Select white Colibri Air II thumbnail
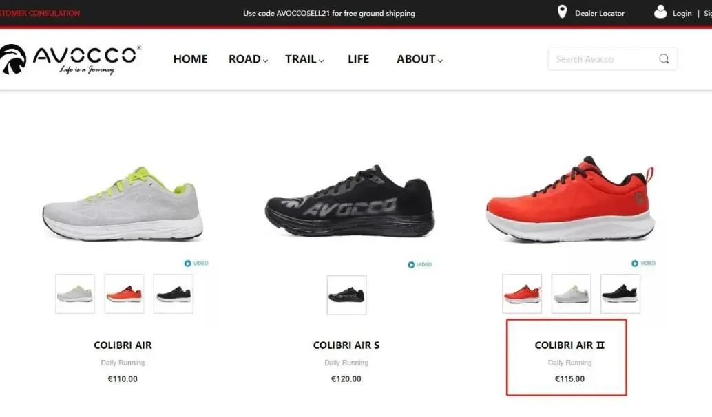The height and width of the screenshot is (417, 712). 571,294
